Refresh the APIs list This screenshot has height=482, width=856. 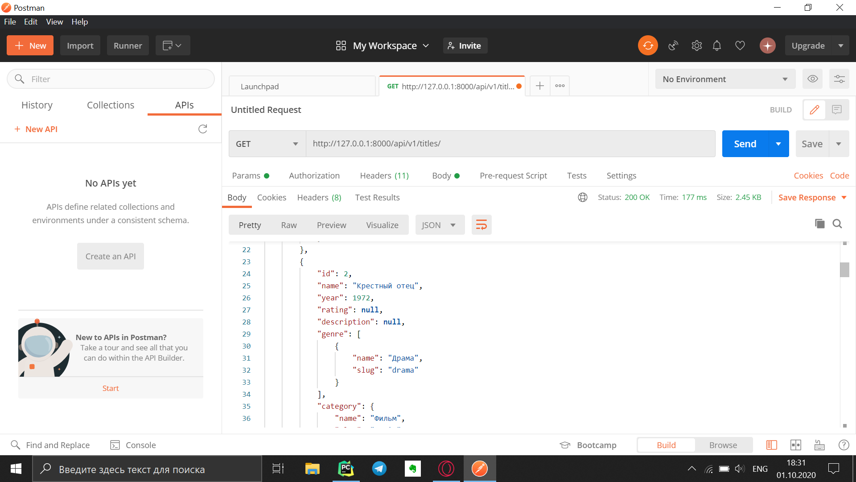pos(203,129)
